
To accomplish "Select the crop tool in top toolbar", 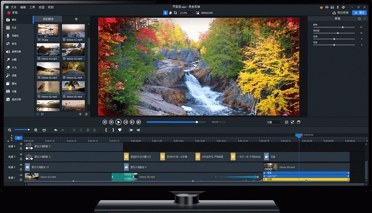I will tap(175, 13).
